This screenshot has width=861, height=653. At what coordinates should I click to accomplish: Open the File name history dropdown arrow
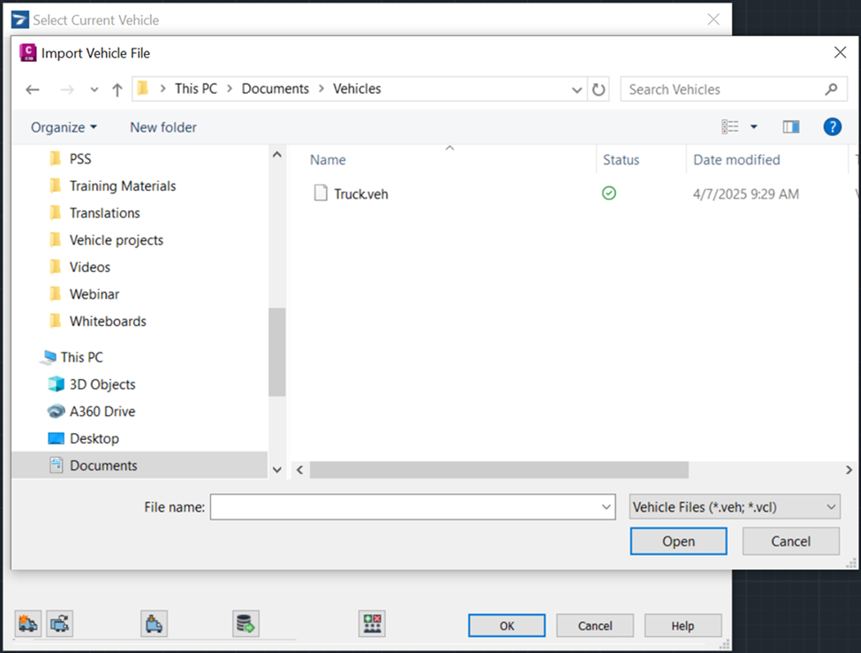point(607,507)
